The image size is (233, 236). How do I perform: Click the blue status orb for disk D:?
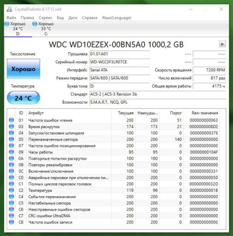pos(7,24)
